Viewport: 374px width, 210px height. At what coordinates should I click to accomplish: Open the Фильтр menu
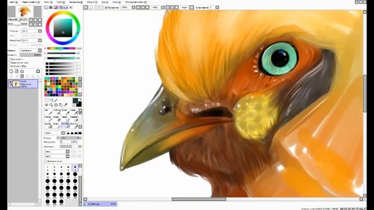(92, 2)
